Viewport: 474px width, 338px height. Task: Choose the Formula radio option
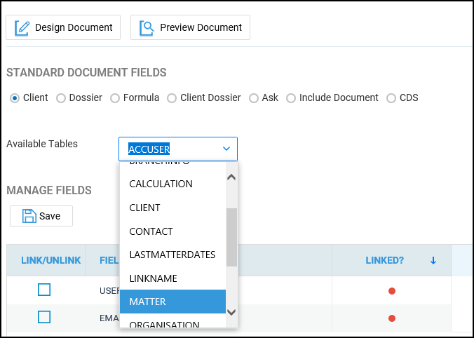pos(115,98)
